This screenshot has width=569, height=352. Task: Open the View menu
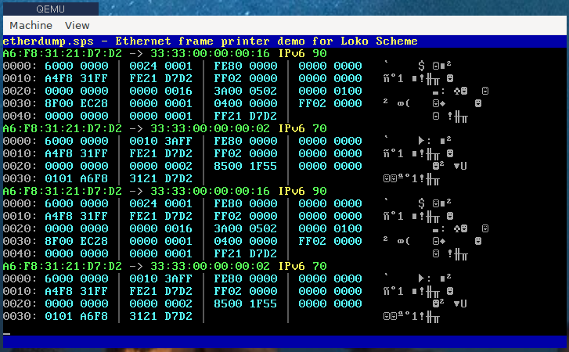point(77,26)
